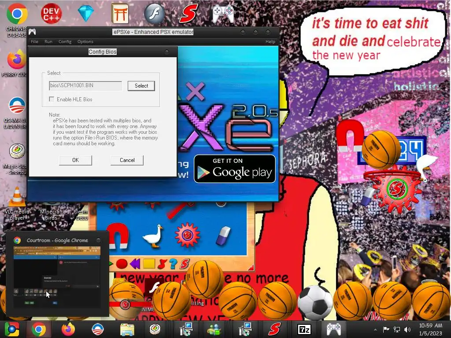
Task: Click the red S icon in game toolbar
Action: [185, 264]
